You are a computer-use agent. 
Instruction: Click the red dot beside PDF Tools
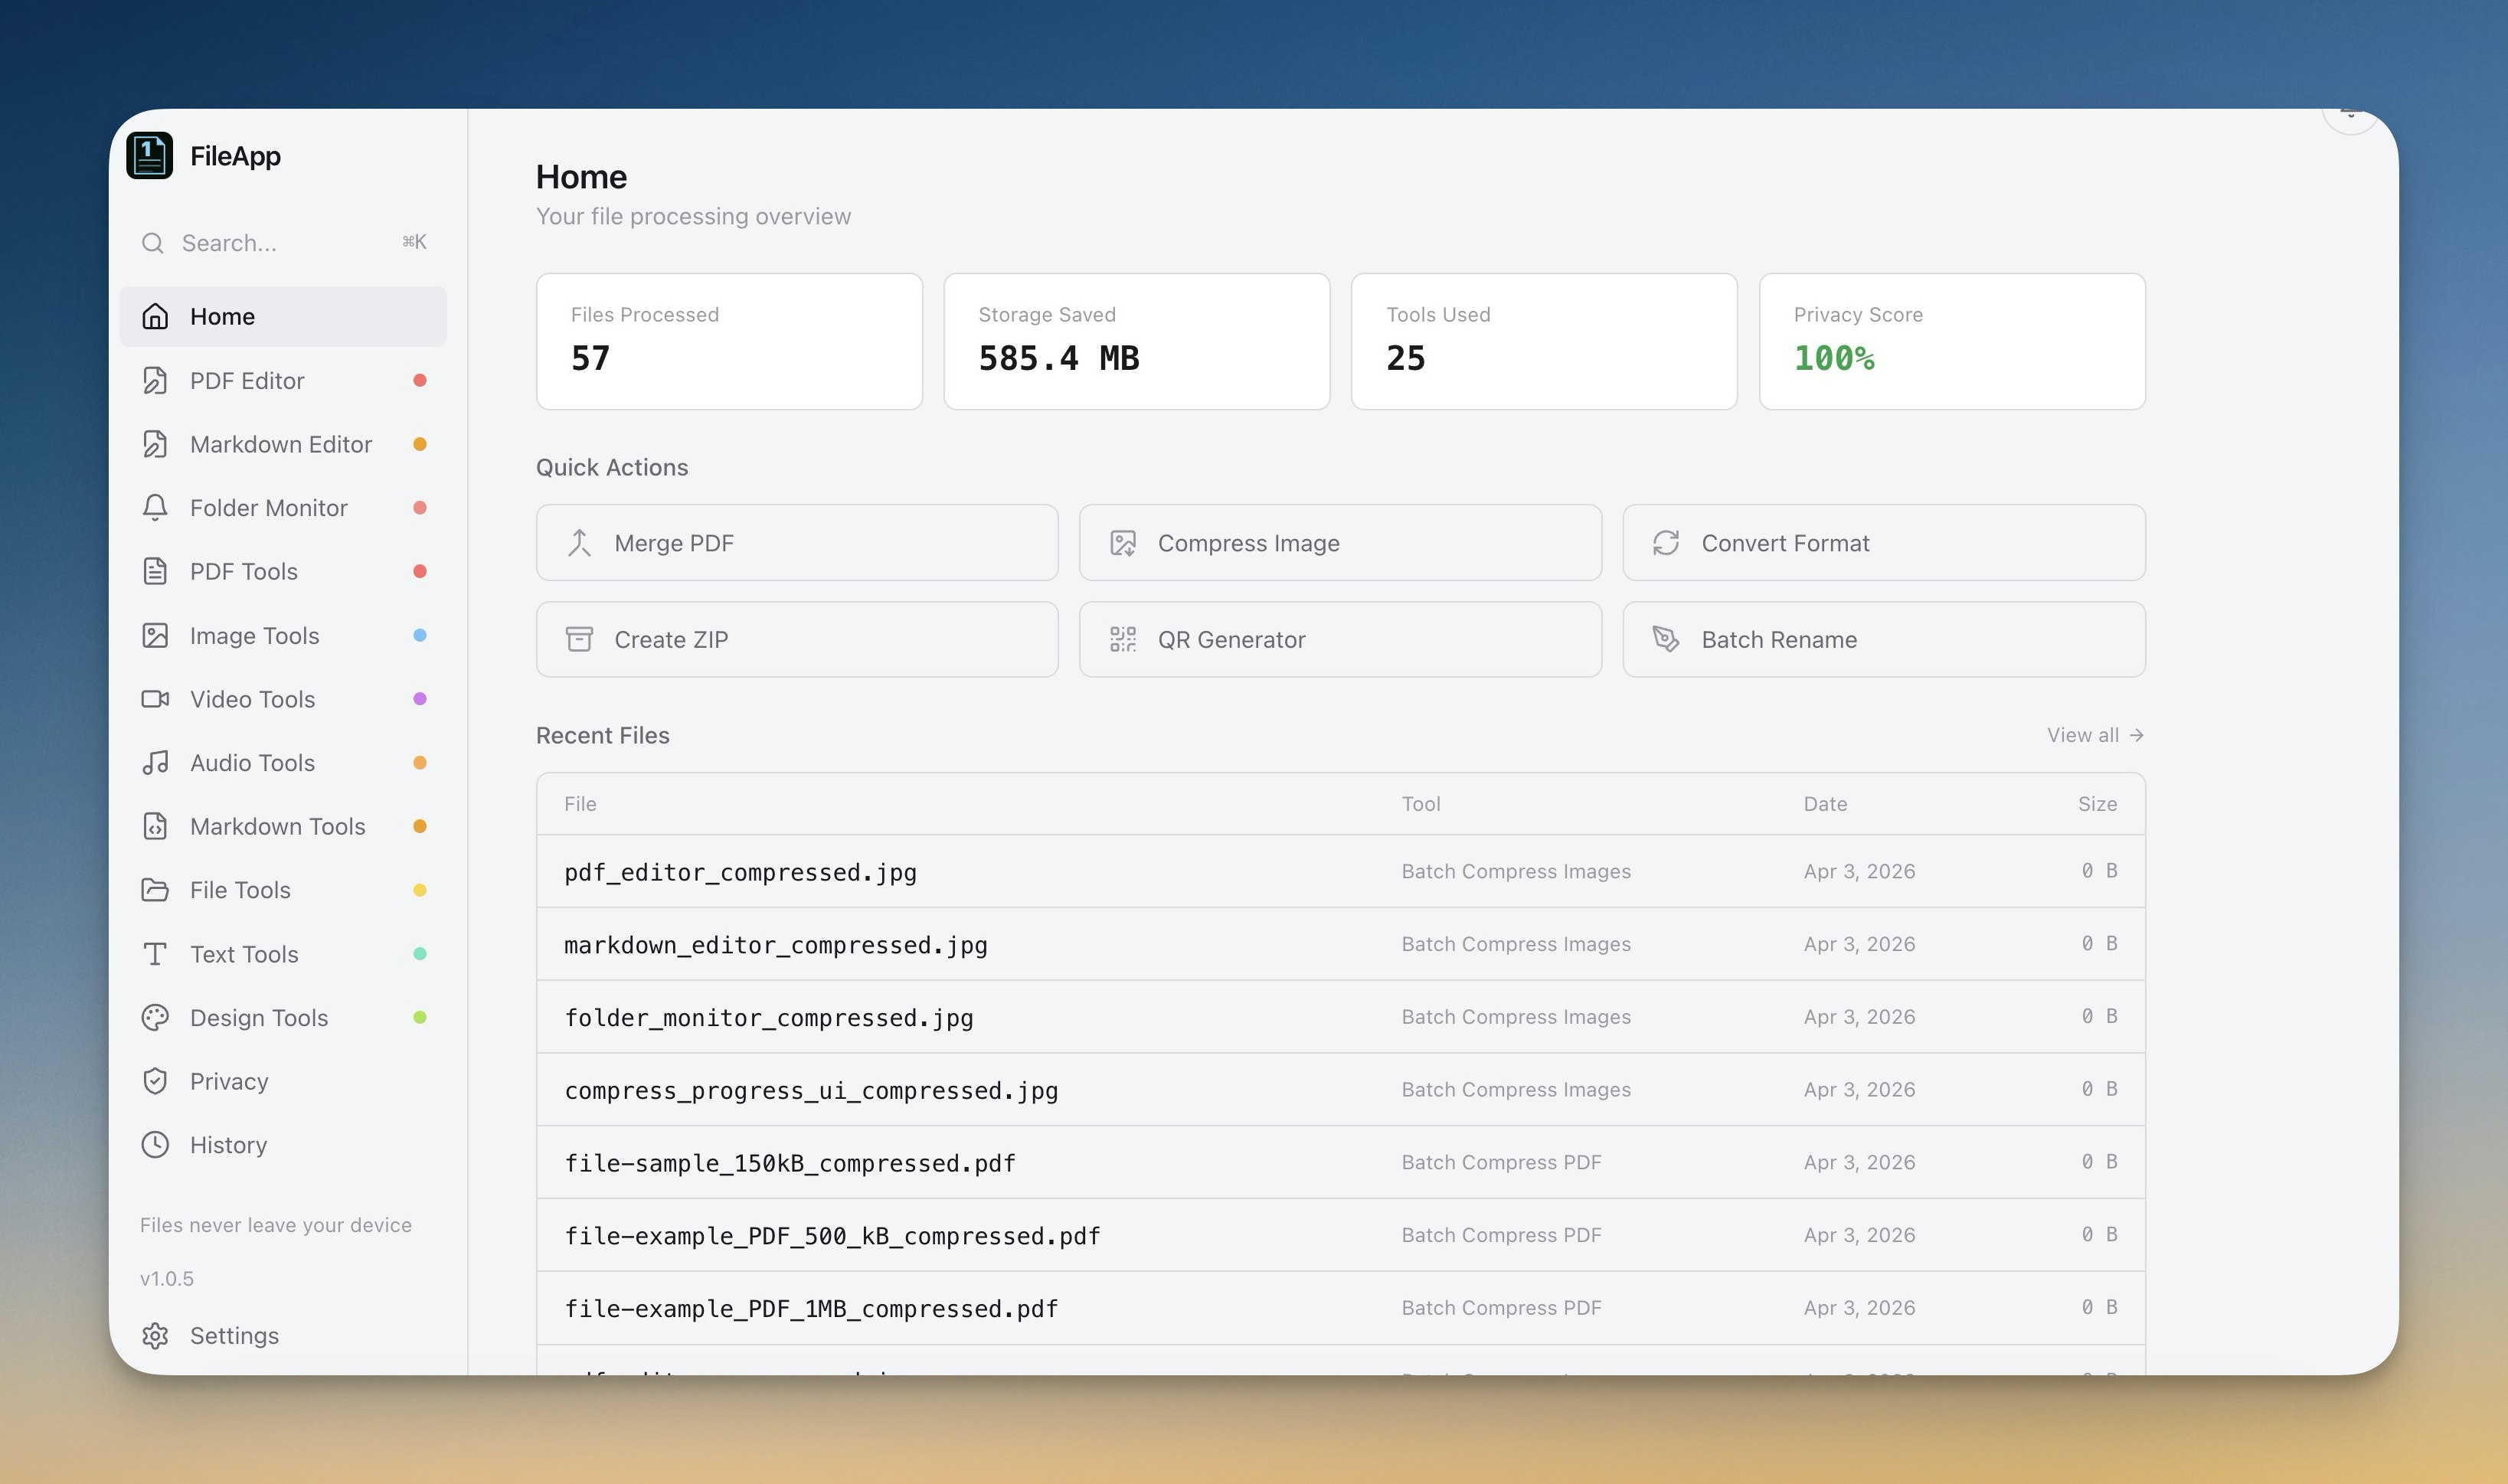[x=420, y=572]
